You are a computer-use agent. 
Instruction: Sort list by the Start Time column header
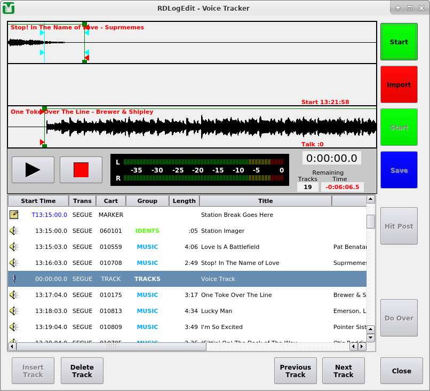38,201
